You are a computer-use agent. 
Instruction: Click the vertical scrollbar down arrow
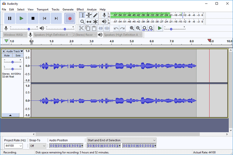[x=231, y=130]
